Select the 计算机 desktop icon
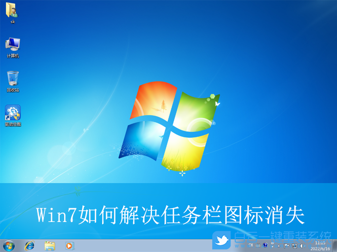The image size is (337, 252). [13, 48]
